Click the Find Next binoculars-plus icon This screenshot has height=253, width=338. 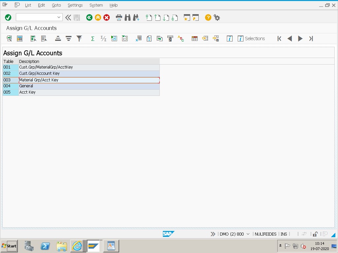point(136,17)
